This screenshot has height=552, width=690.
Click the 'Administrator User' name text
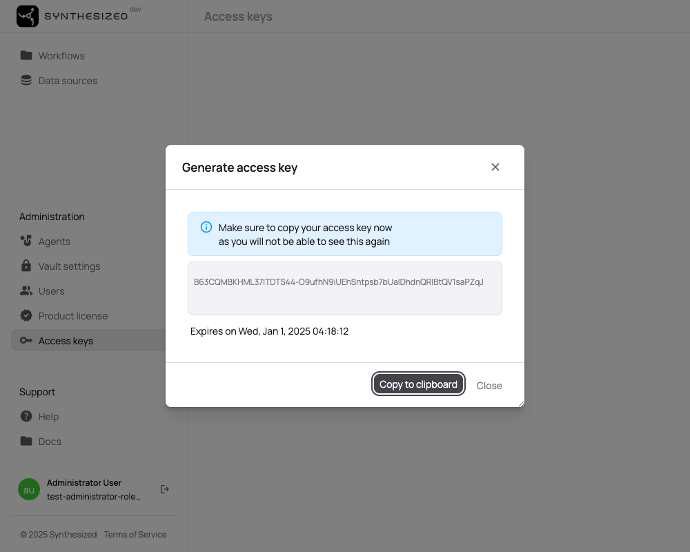[x=84, y=483]
